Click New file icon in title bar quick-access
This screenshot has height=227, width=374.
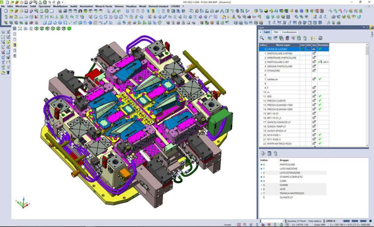click(7, 2)
